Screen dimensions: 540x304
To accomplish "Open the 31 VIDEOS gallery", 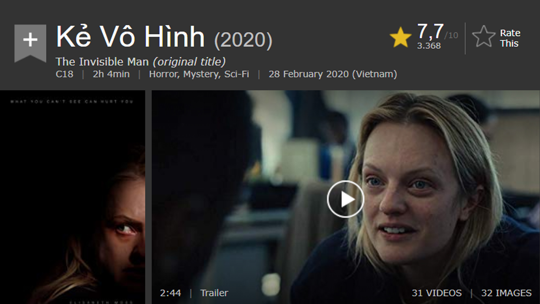I will (x=437, y=293).
